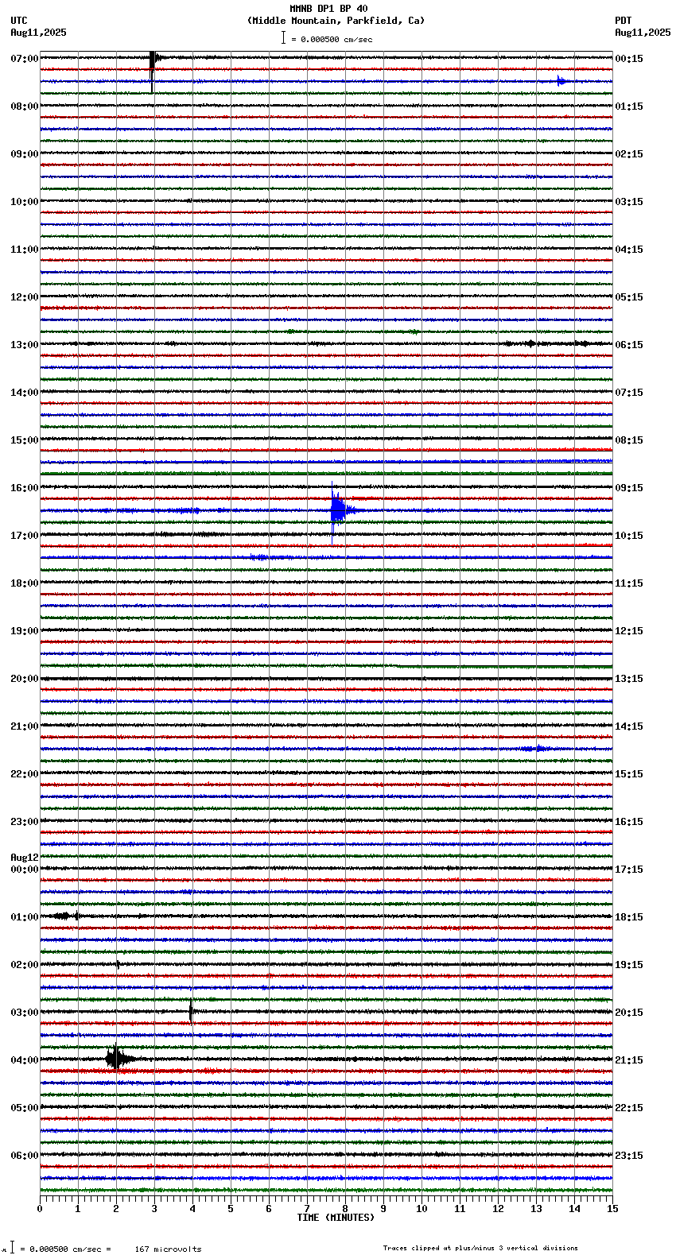
Task: Click the 'PDT' label at top right
Action: pos(624,21)
